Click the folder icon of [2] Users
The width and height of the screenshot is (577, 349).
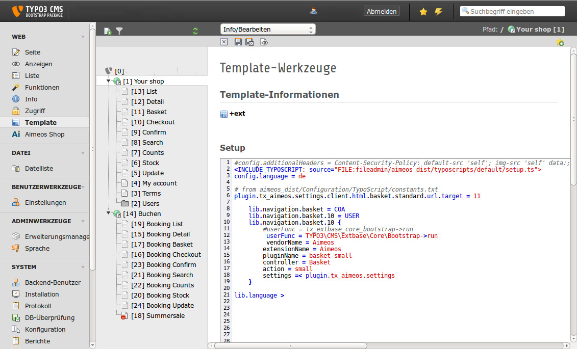tap(125, 203)
